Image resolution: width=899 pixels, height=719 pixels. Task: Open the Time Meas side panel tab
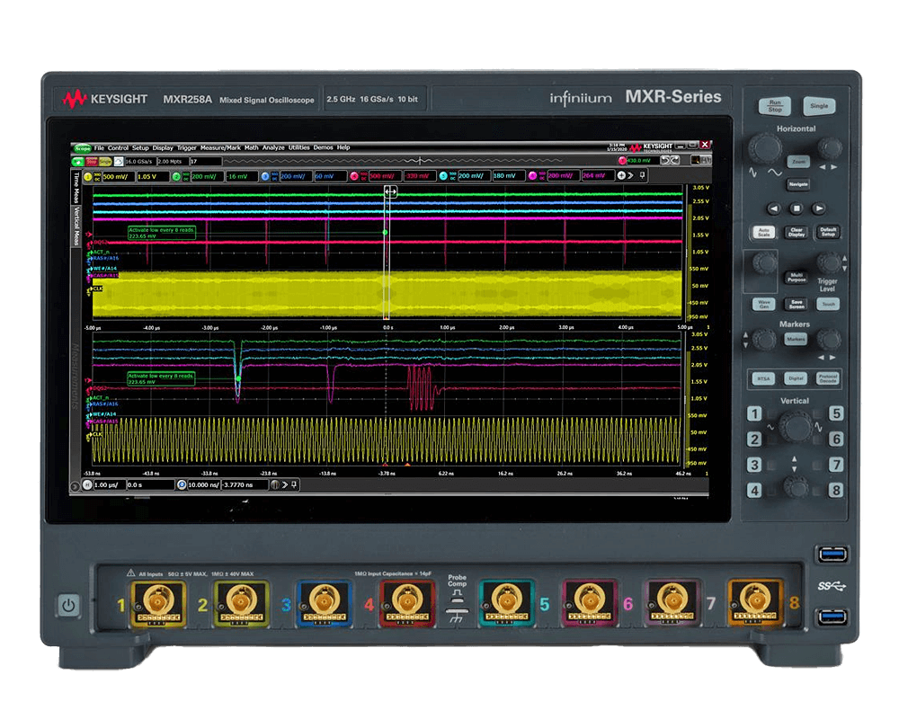click(76, 187)
